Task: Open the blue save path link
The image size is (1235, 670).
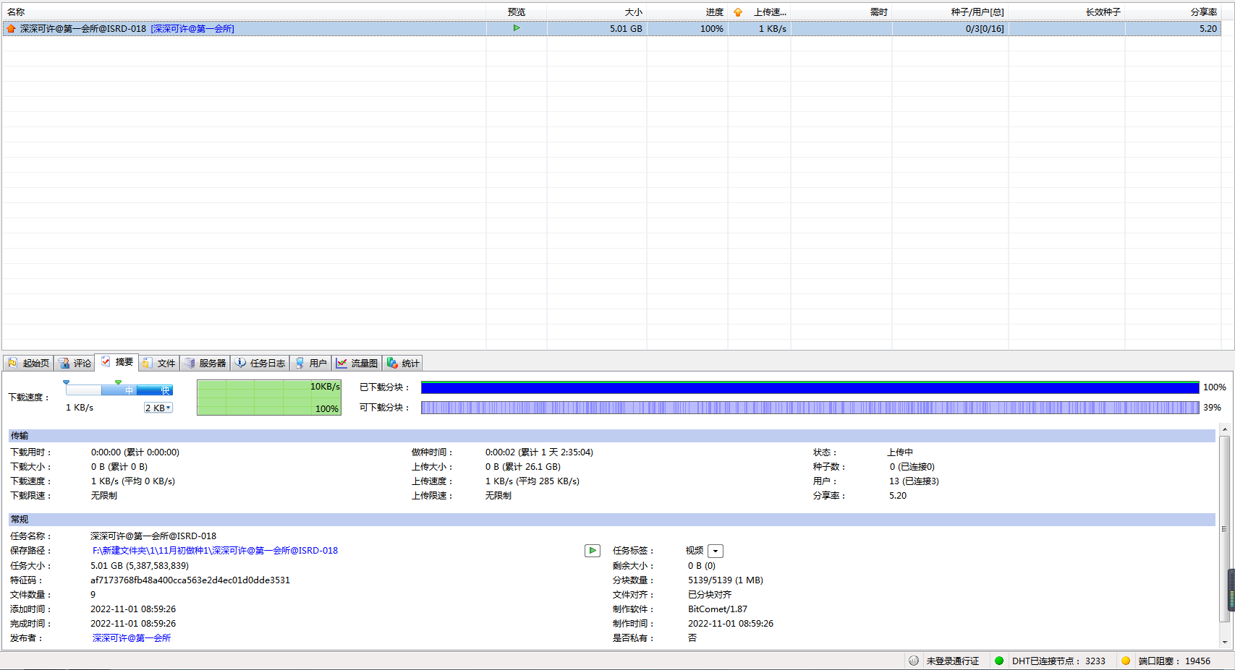Action: (215, 551)
